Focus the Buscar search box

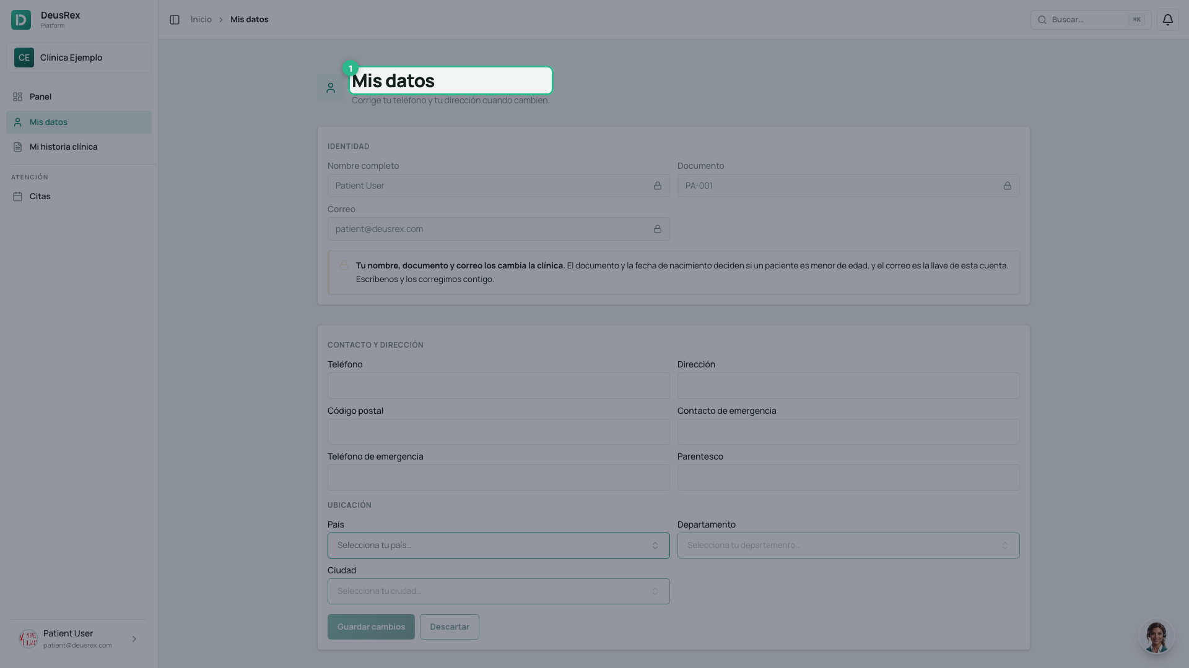(x=1091, y=20)
